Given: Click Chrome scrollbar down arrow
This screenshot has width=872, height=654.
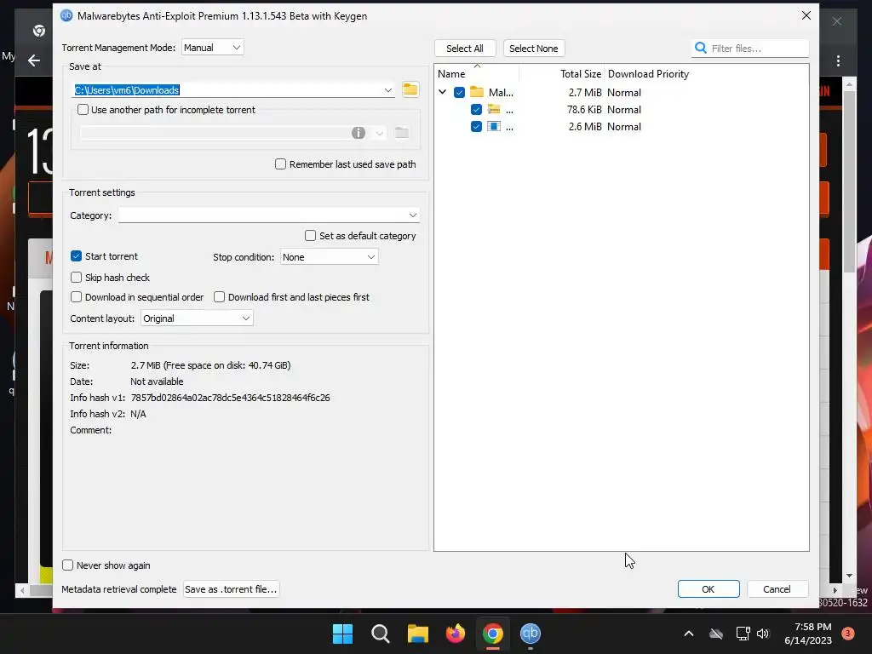Looking at the screenshot, I should [x=849, y=576].
